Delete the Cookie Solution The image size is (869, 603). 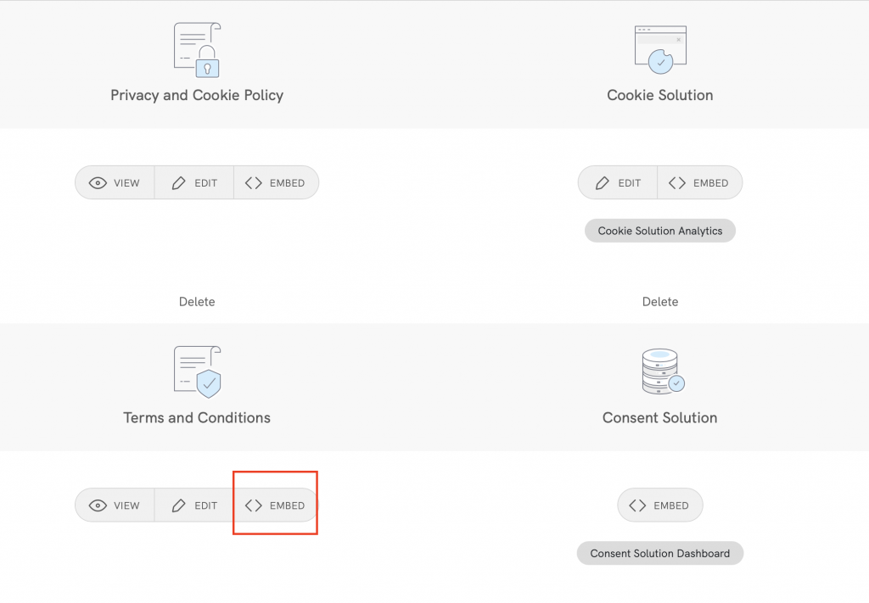(659, 301)
